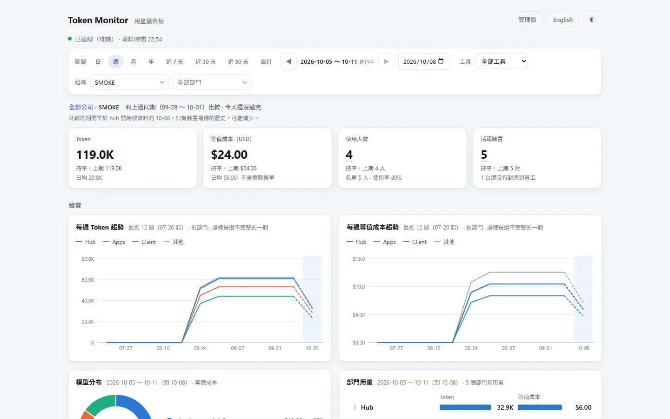The width and height of the screenshot is (670, 419).
Task: Toggle Client series in weekly Token trend legend
Action: (144, 242)
